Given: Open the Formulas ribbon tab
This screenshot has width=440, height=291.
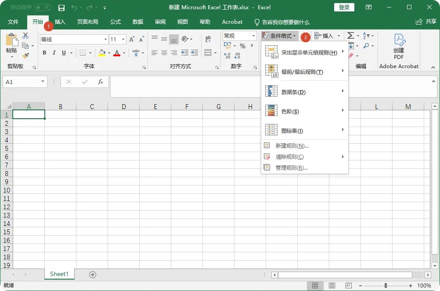Looking at the screenshot, I should point(115,22).
